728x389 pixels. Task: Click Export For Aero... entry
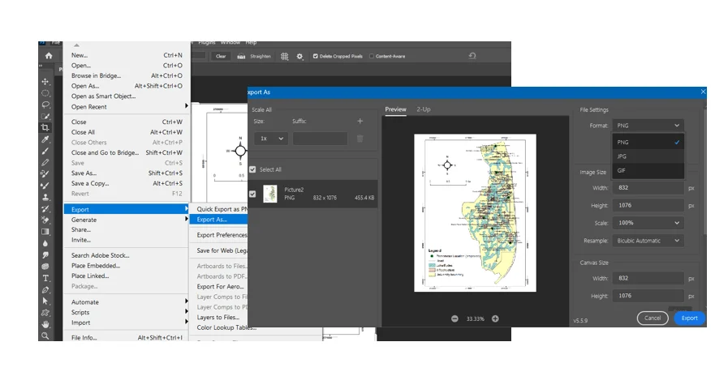(x=218, y=287)
